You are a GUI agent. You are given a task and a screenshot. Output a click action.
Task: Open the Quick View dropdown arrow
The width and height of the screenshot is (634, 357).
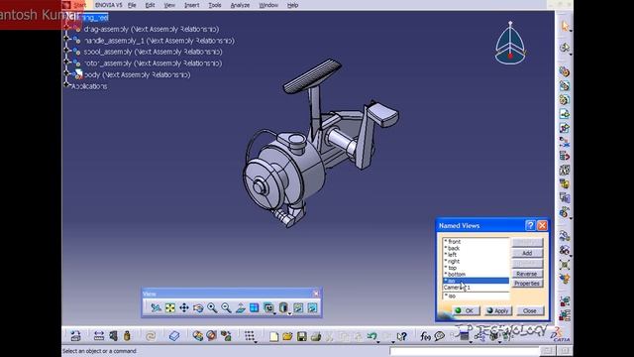point(275,313)
